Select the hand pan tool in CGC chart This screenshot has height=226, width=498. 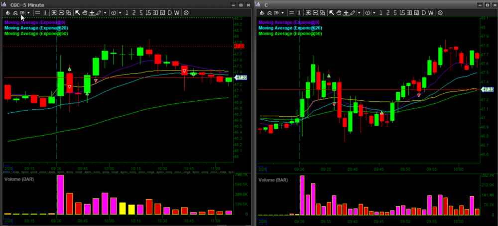(x=85, y=12)
